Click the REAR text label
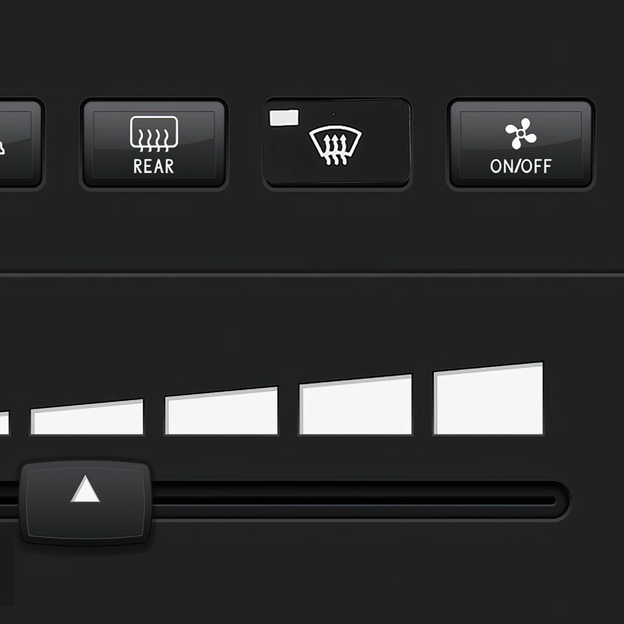This screenshot has width=624, height=624. pos(154,167)
